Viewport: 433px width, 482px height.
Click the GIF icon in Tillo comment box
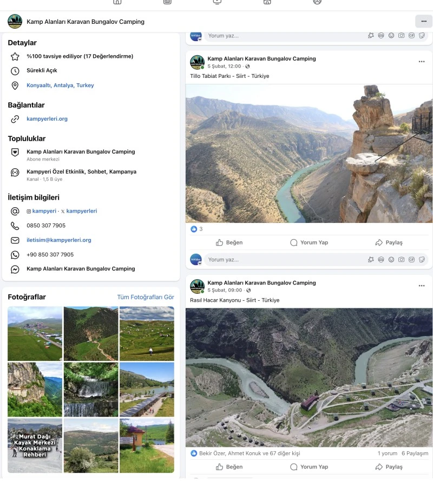tap(411, 260)
